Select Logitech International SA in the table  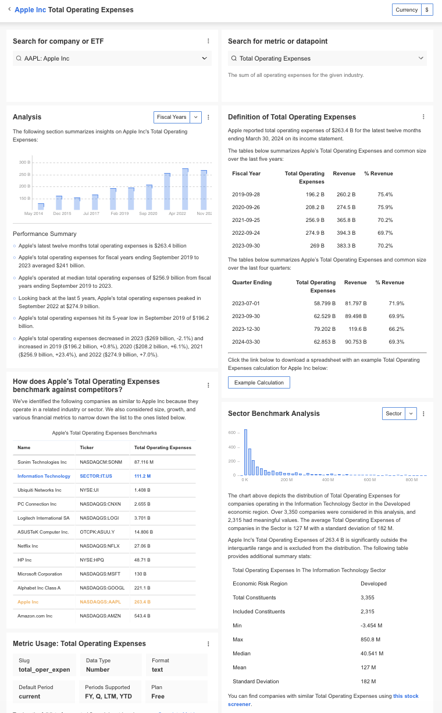pos(43,518)
